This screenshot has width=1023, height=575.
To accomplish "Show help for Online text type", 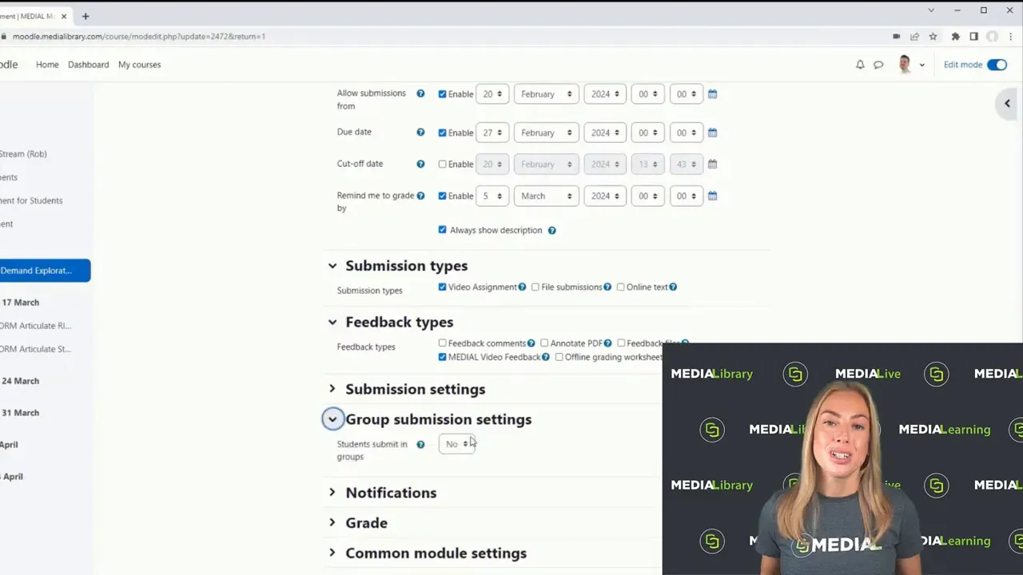I will (673, 287).
